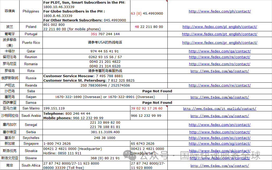Open the Poland pl_english/contact link

tap(220, 27)
